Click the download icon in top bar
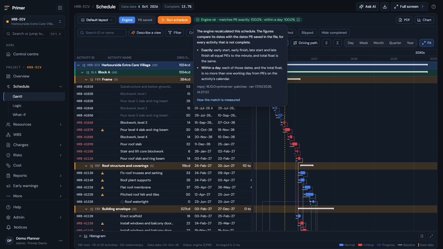The width and height of the screenshot is (443, 249). pyautogui.click(x=385, y=7)
